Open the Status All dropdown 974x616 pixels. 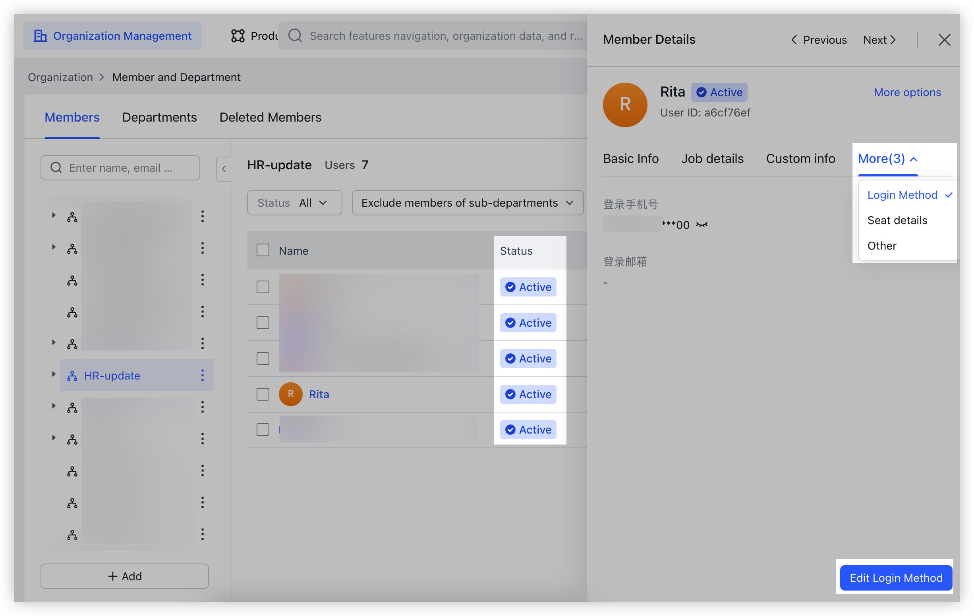[x=294, y=203]
